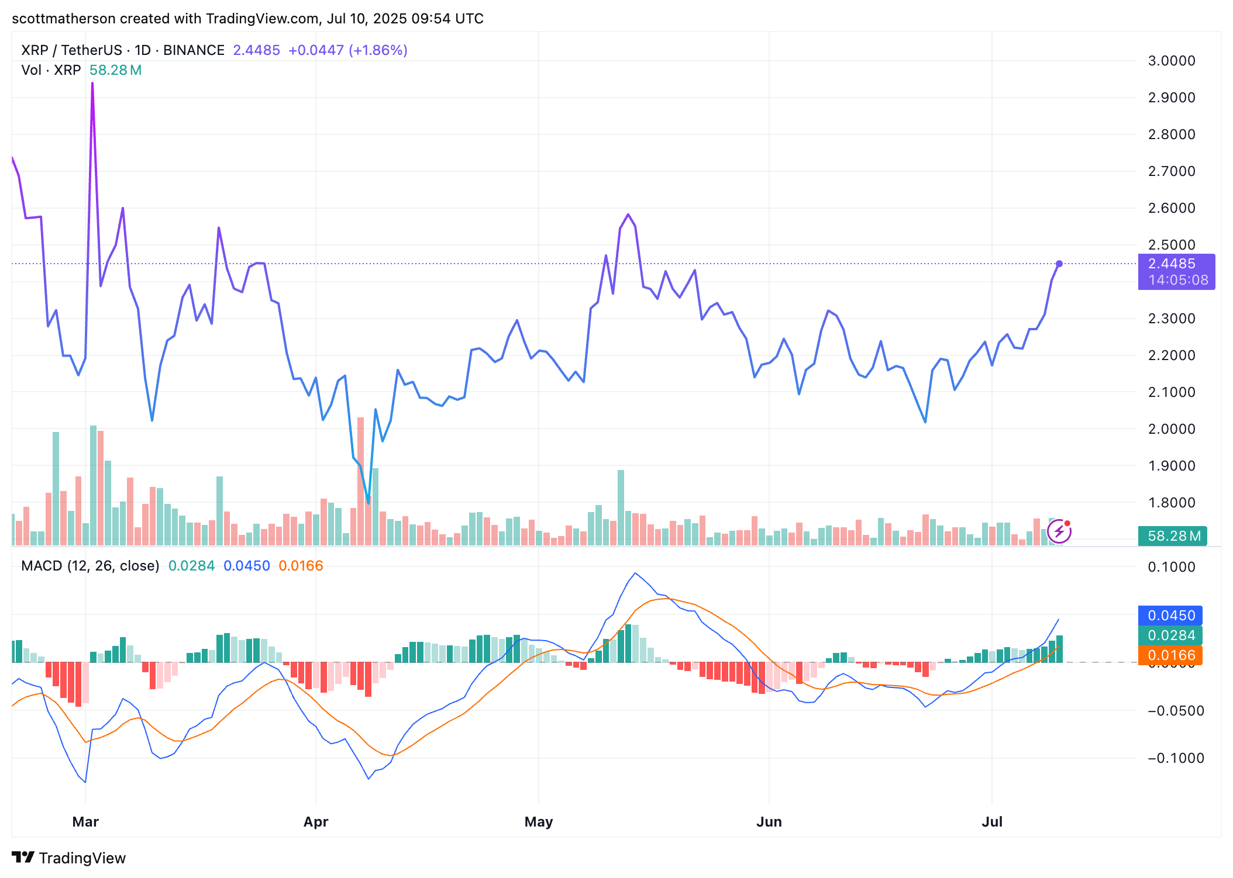The width and height of the screenshot is (1233, 878).
Task: Click the Jun label on time axis
Action: (x=769, y=822)
